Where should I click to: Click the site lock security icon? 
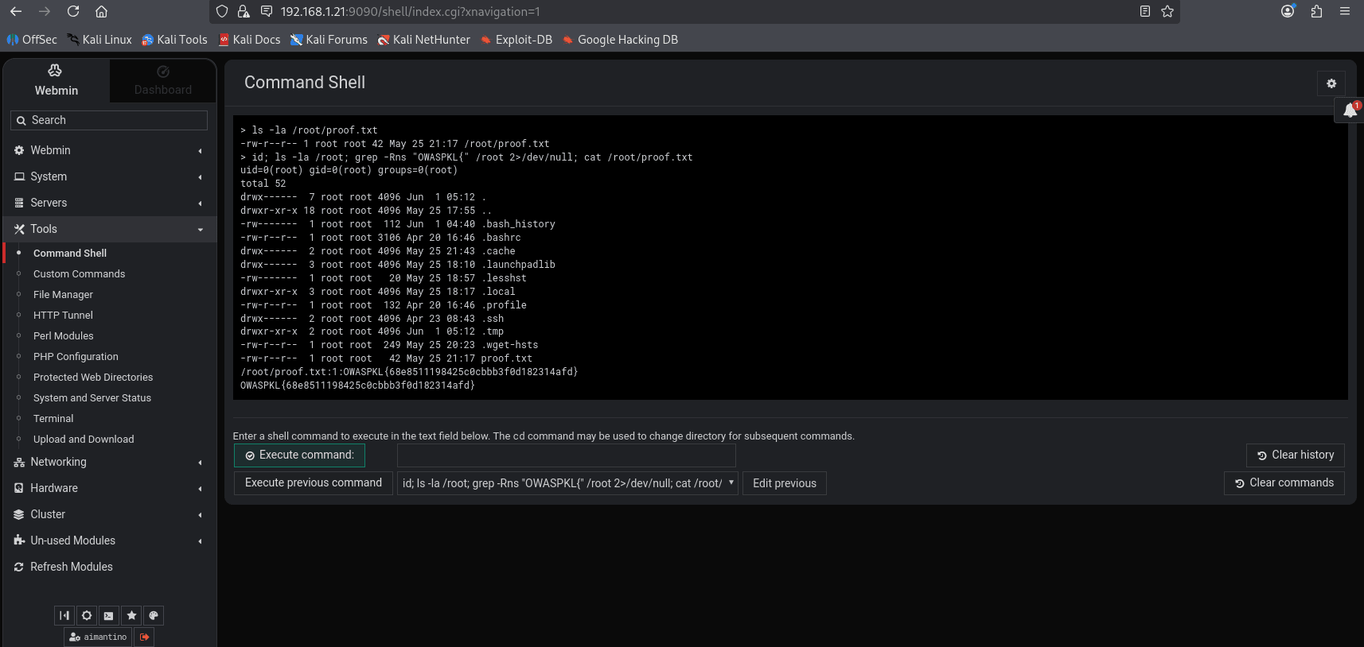(244, 11)
